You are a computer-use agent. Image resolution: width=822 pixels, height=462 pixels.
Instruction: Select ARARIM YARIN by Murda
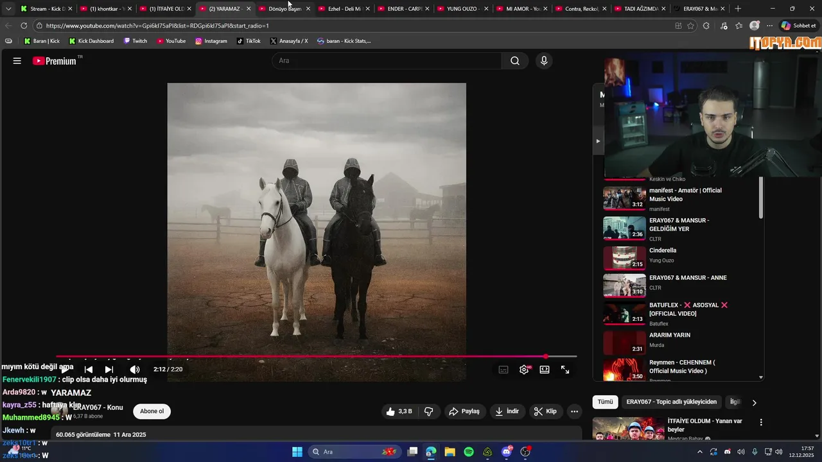point(681,341)
